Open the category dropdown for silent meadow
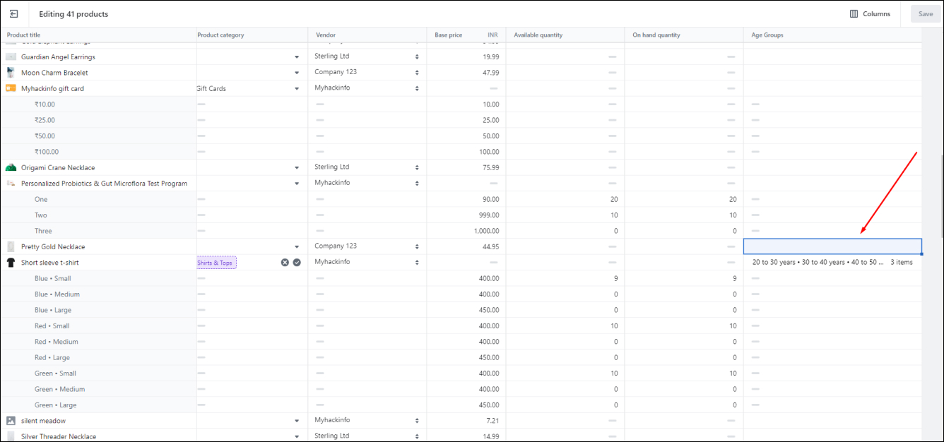This screenshot has height=442, width=944. click(x=297, y=421)
